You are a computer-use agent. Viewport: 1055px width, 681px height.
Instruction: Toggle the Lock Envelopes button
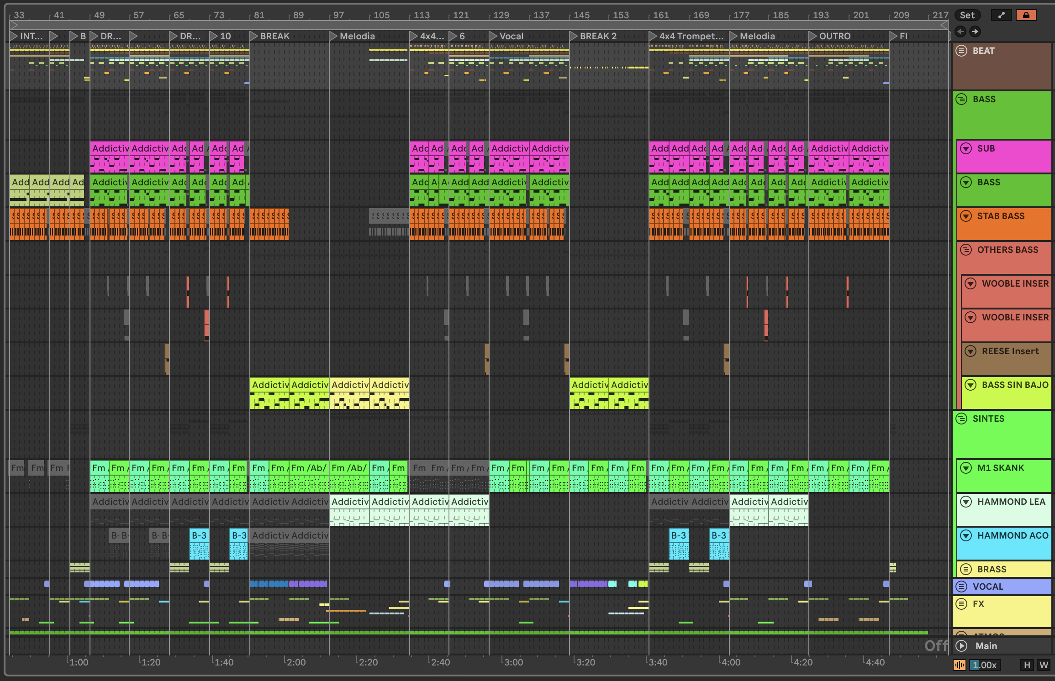(x=1026, y=15)
